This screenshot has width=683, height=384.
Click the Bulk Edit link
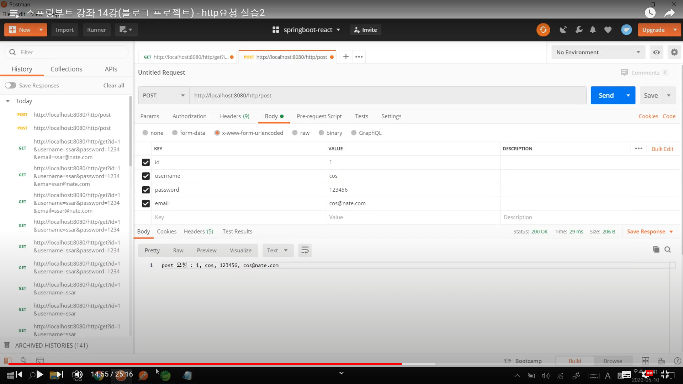click(662, 149)
